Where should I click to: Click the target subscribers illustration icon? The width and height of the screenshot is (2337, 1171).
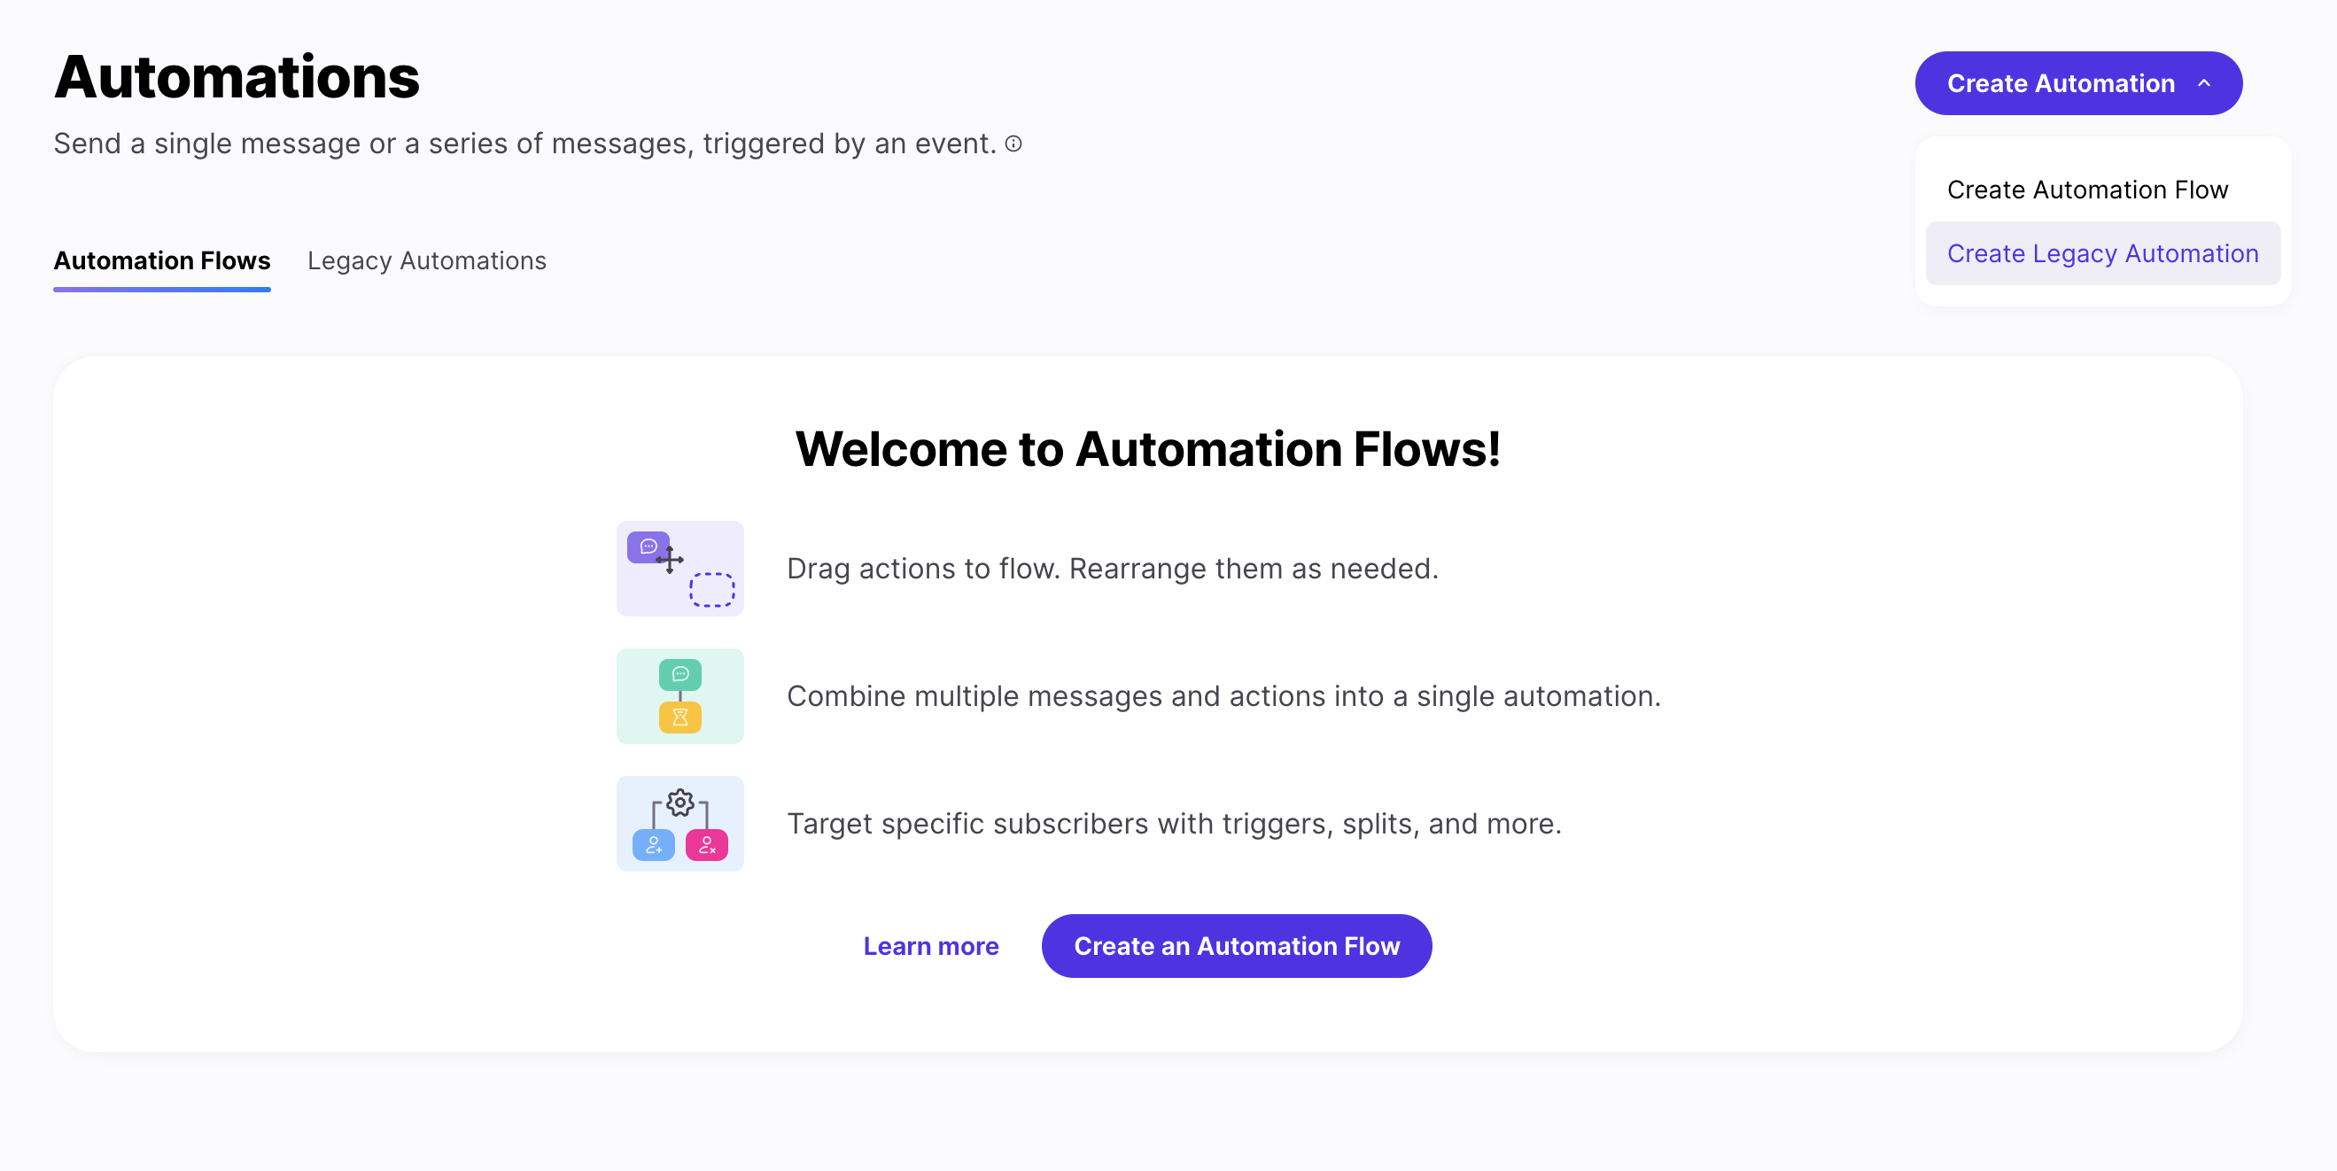[x=679, y=824]
